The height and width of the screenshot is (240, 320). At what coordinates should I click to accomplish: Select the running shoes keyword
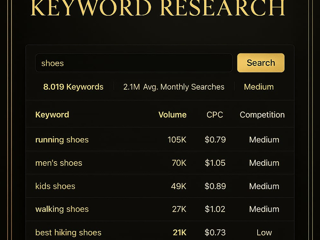tap(62, 140)
